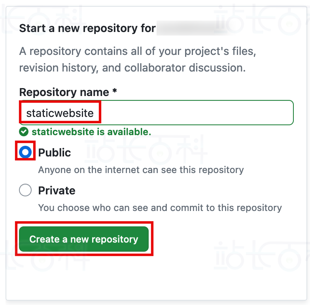Viewport: 310px width, 305px height.
Task: Click the green checkmark availability icon
Action: [24, 132]
